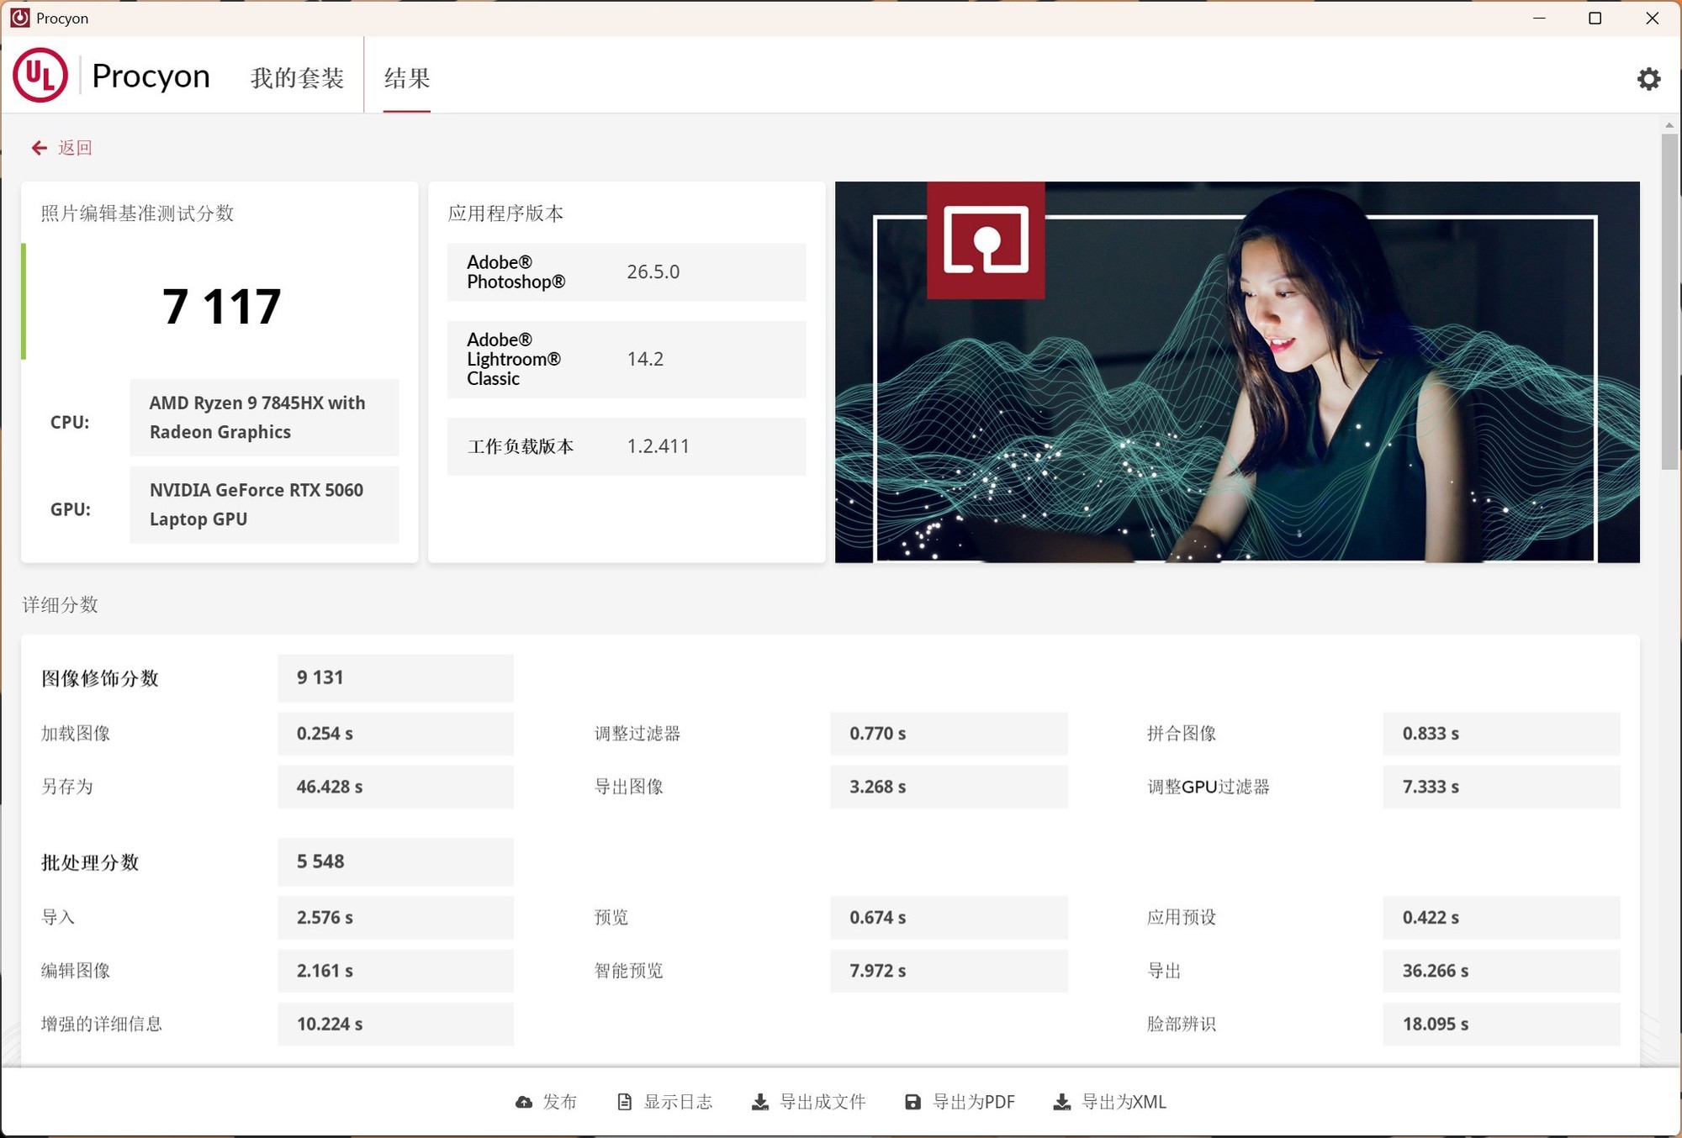Image resolution: width=1682 pixels, height=1138 pixels.
Task: Click the export to file (导出成文件) download icon
Action: point(761,1102)
